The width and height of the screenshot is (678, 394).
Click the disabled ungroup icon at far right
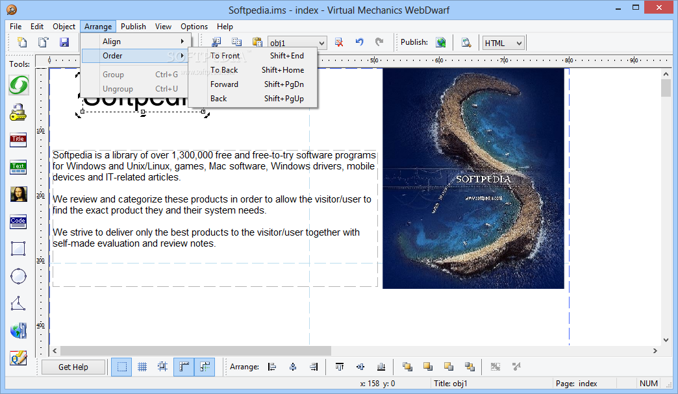point(516,367)
